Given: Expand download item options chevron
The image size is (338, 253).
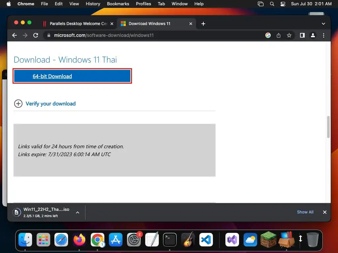Looking at the screenshot, I should [x=78, y=212].
